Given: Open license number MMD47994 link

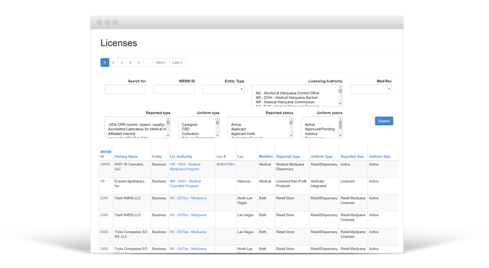Looking at the screenshot, I should (225, 164).
